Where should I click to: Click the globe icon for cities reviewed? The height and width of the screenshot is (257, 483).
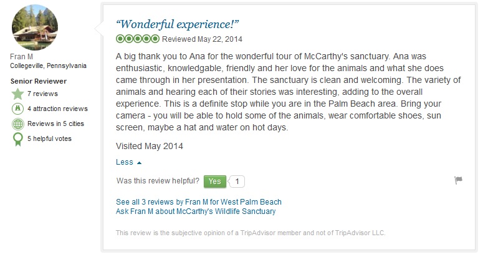tap(17, 124)
